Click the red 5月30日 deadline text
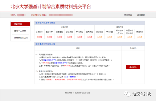 (x=78, y=80)
